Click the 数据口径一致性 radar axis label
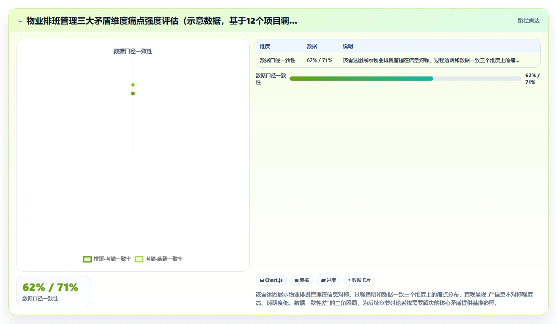The image size is (557, 324). click(x=133, y=51)
